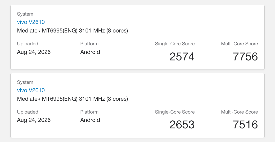The width and height of the screenshot is (275, 142).
Task: Click the multi-core score 7516
Action: pyautogui.click(x=245, y=125)
